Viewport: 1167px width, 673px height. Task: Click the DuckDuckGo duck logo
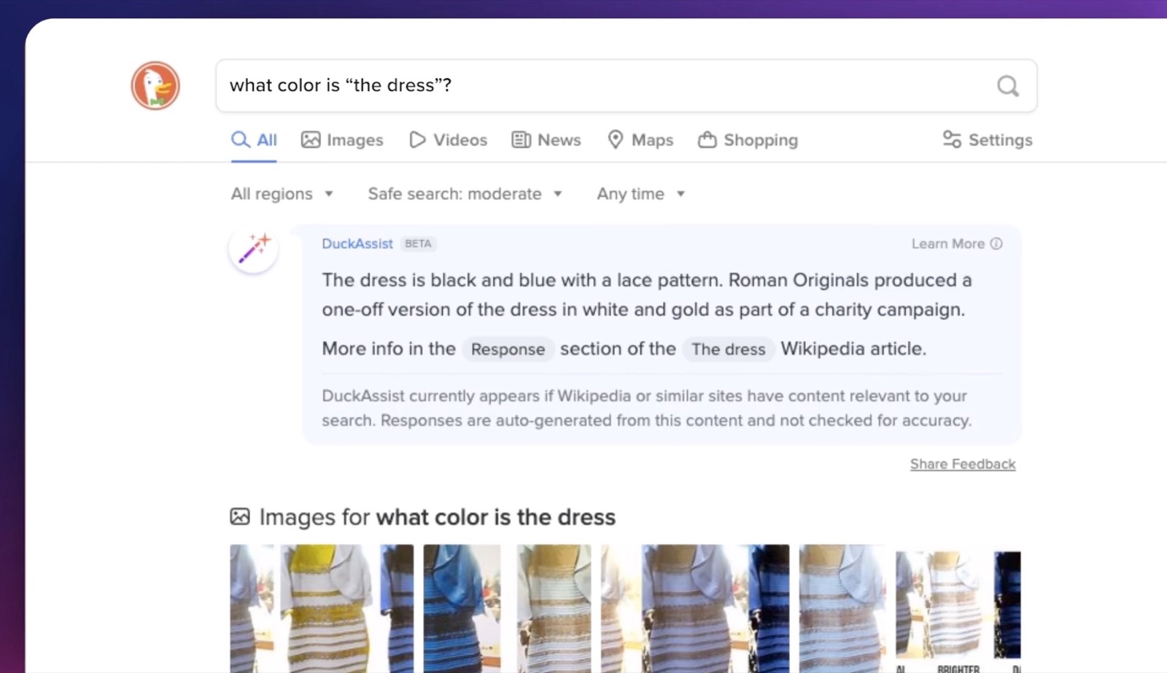click(x=155, y=86)
